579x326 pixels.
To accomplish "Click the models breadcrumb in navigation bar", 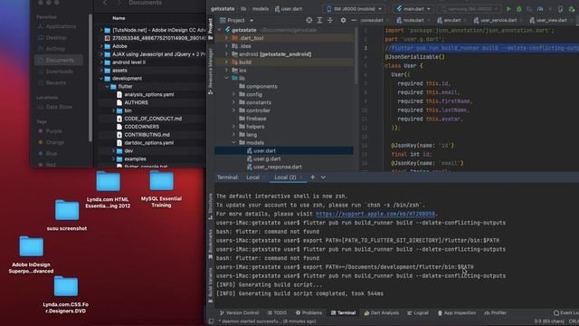I will tap(261, 9).
